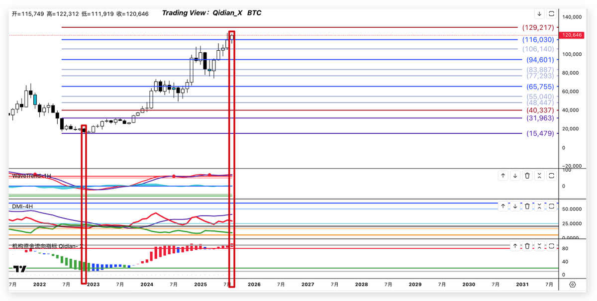This screenshot has height=301, width=597.
Task: Maximize the DMI-4H pane
Action: pyautogui.click(x=551, y=206)
